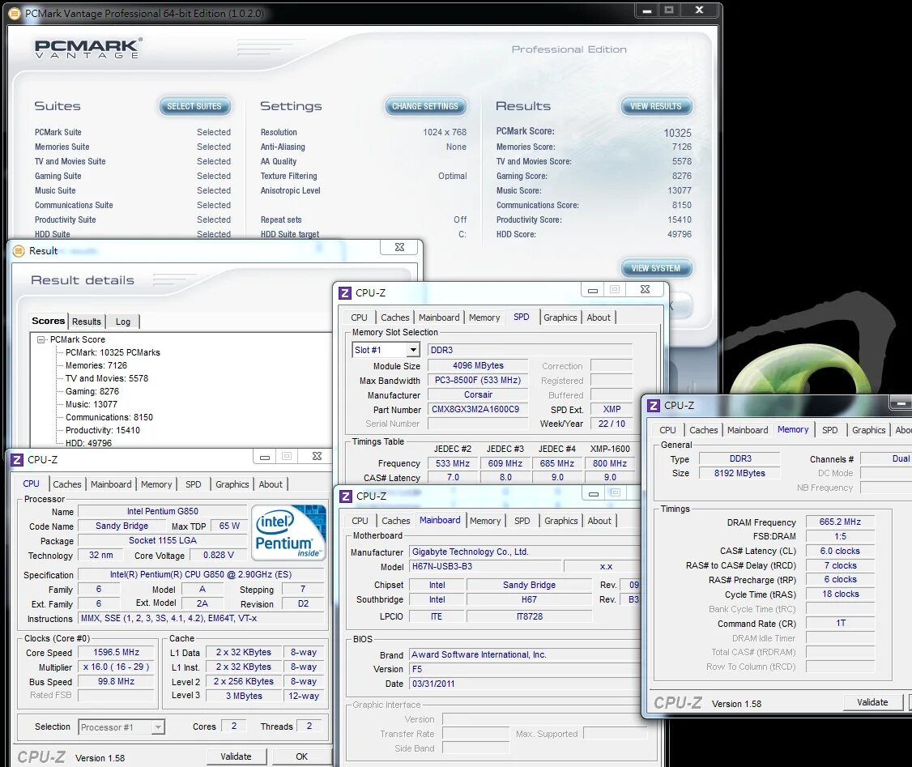
Task: Click Validate in the Memory timings CPU-Z window
Action: click(x=873, y=701)
